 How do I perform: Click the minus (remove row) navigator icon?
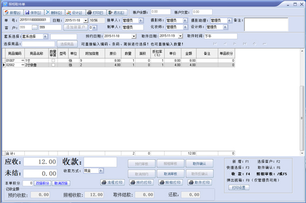click(x=264, y=44)
